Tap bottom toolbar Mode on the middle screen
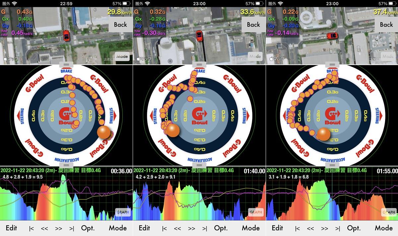 tap(251, 228)
